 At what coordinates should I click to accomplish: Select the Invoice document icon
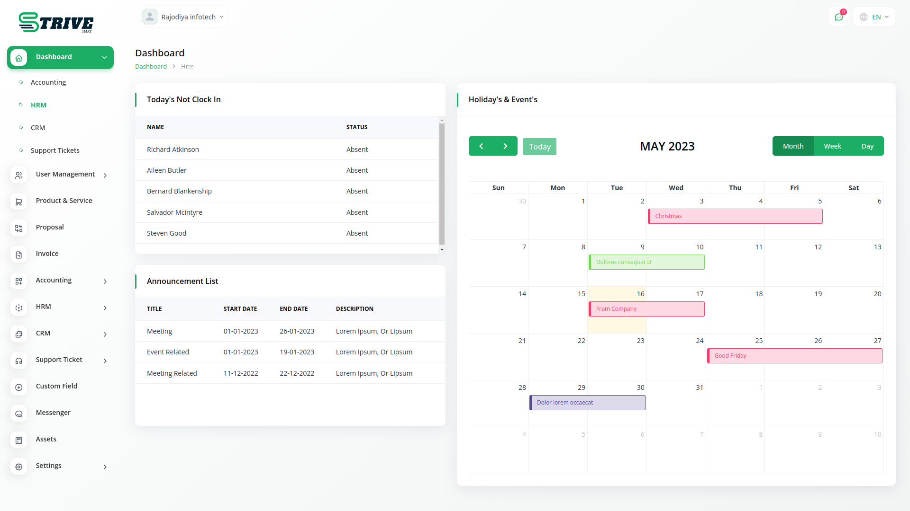pos(18,255)
